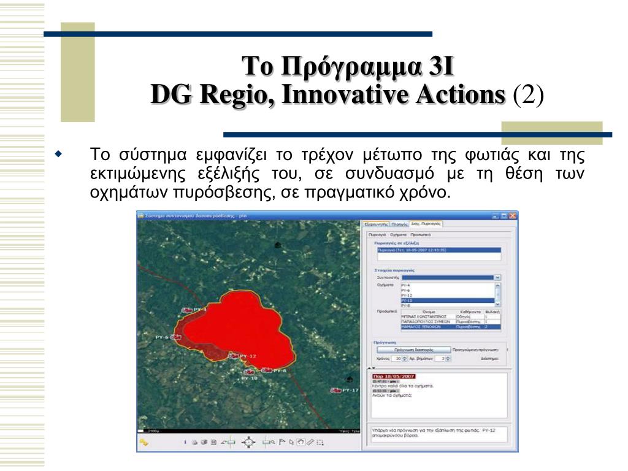Select the flag marker tool
This screenshot has width=628, height=471.
(x=282, y=442)
